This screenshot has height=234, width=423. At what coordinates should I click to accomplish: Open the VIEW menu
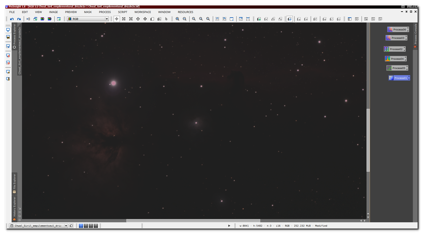point(39,12)
